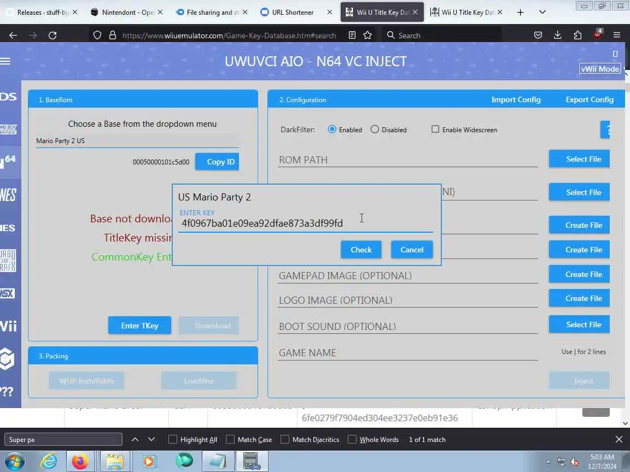Select DarkFilter Enabled radio button
630x472 pixels.
point(332,129)
